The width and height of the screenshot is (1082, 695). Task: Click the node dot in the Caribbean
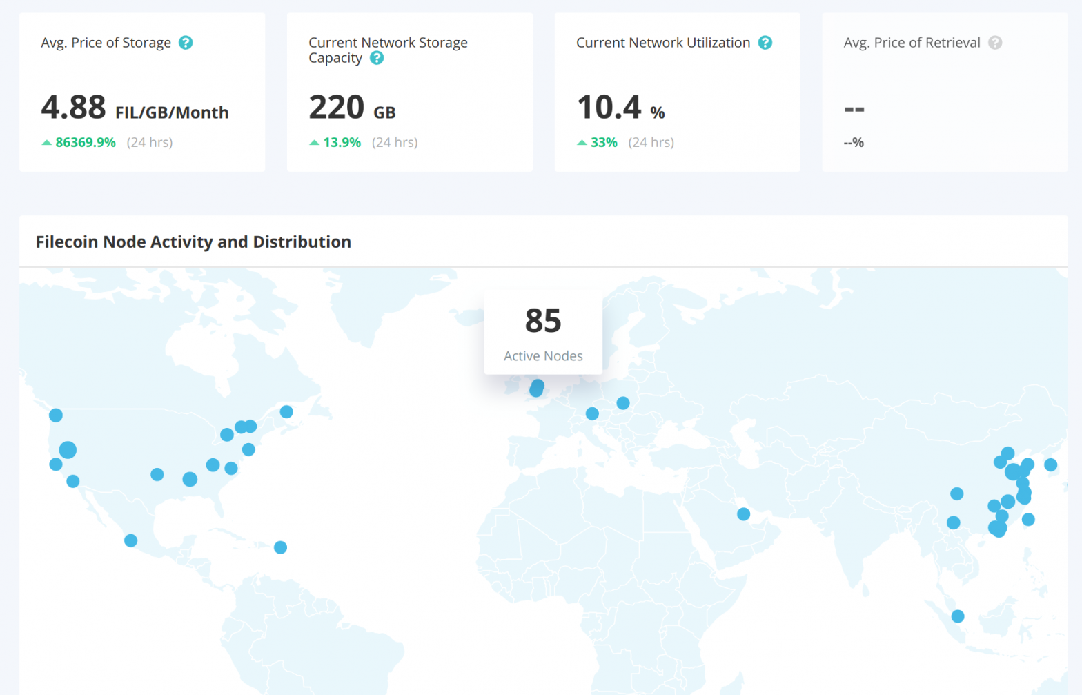click(280, 547)
